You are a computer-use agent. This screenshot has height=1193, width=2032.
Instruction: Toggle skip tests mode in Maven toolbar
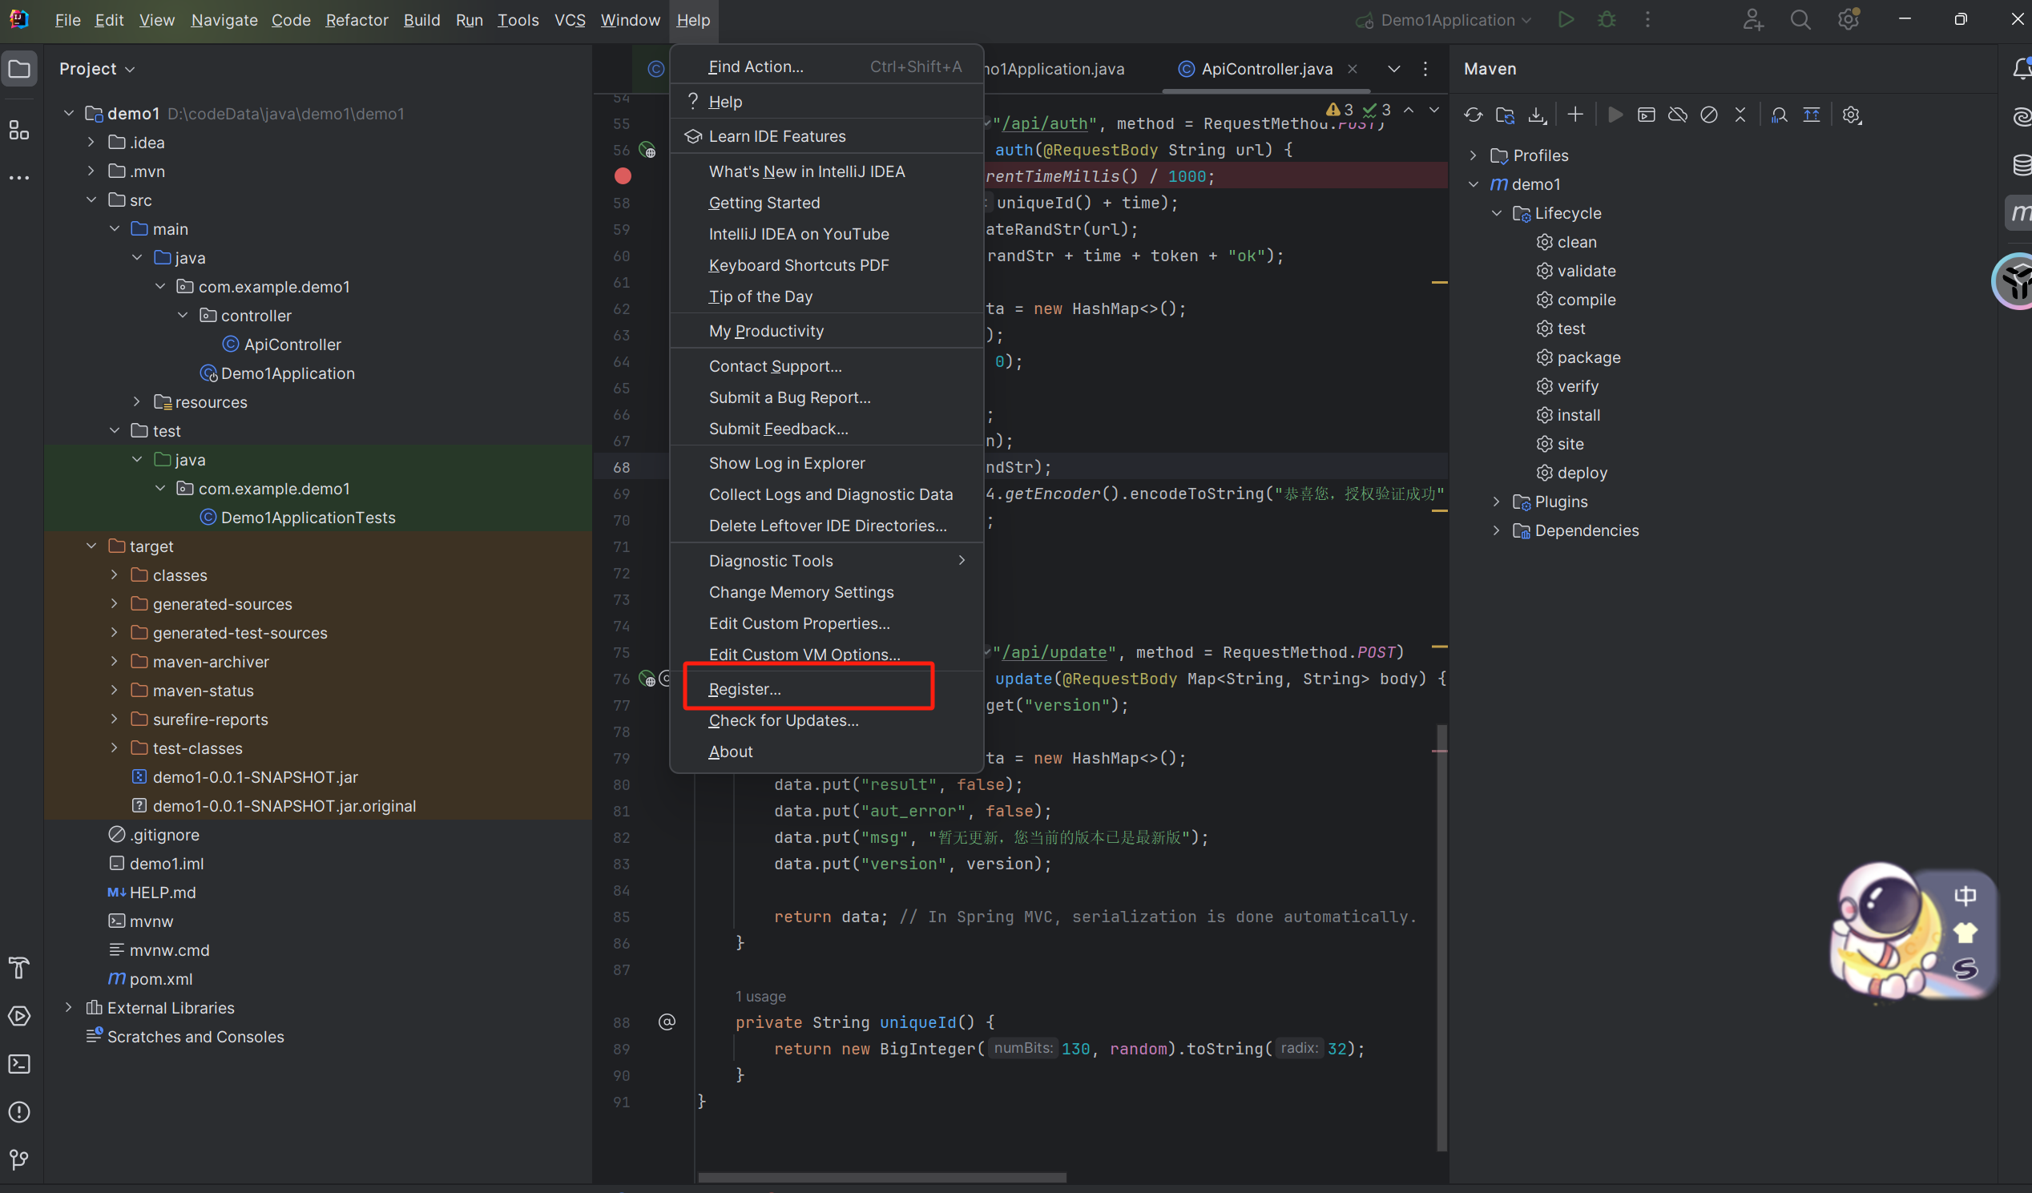click(1708, 115)
